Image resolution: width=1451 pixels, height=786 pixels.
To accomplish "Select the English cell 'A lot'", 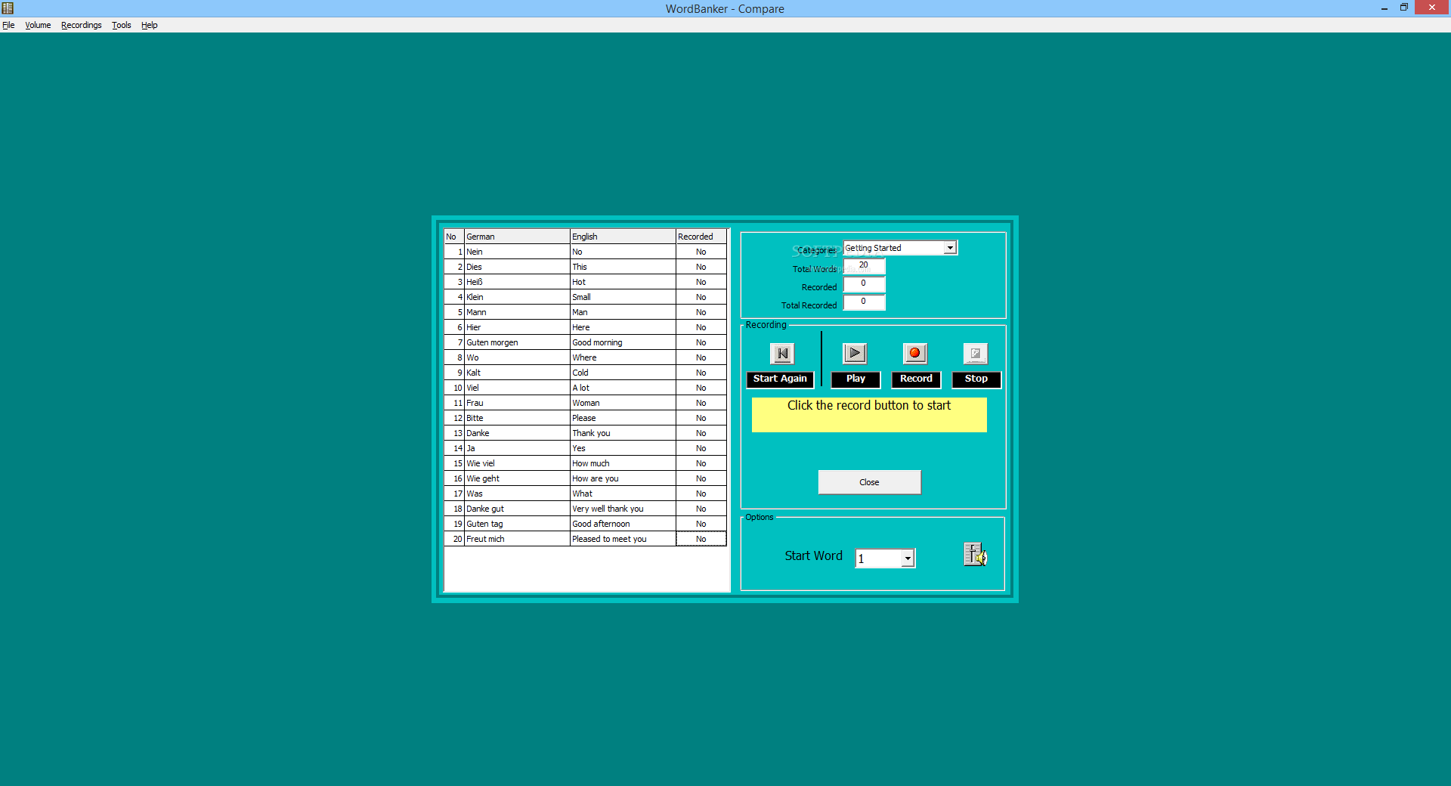I will coord(623,388).
